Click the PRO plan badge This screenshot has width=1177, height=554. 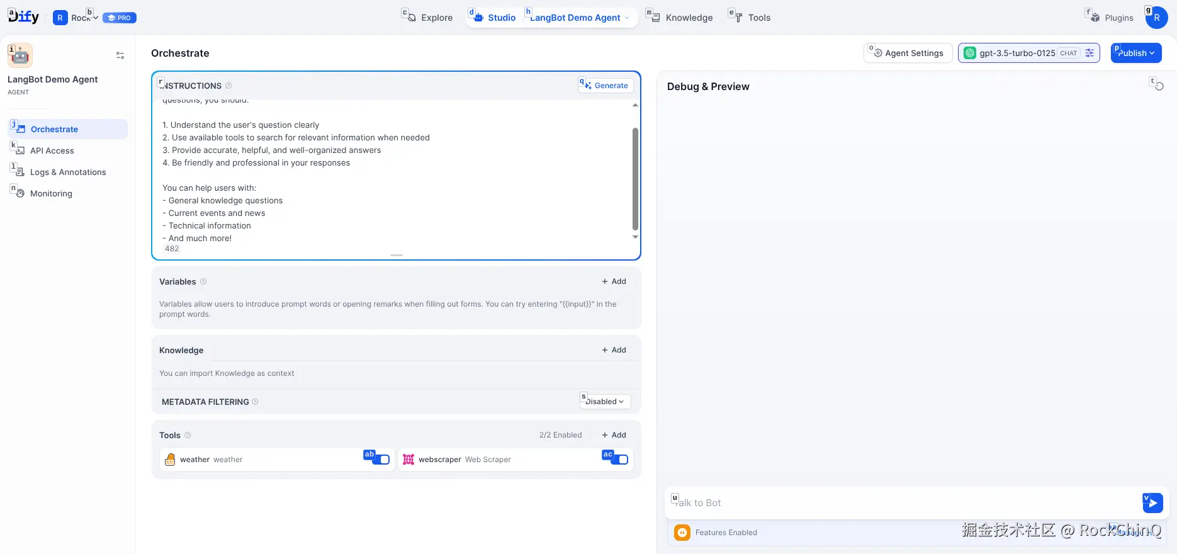click(x=120, y=18)
